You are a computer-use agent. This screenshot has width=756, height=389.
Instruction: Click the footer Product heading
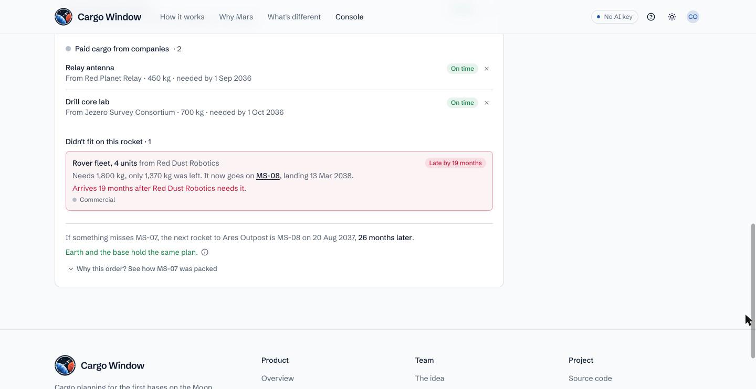(x=275, y=360)
